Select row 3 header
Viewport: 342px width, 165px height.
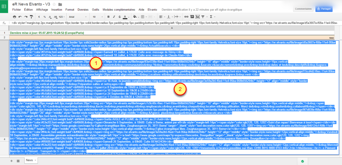pyautogui.click(x=4, y=89)
